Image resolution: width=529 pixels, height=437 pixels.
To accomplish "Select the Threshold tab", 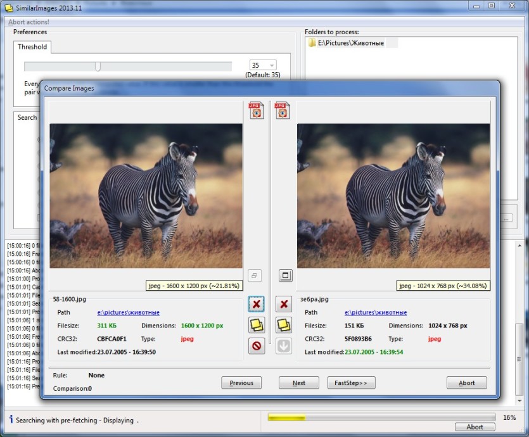I will 32,47.
